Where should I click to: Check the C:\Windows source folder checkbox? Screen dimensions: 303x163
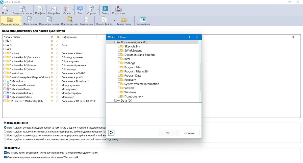point(5,73)
